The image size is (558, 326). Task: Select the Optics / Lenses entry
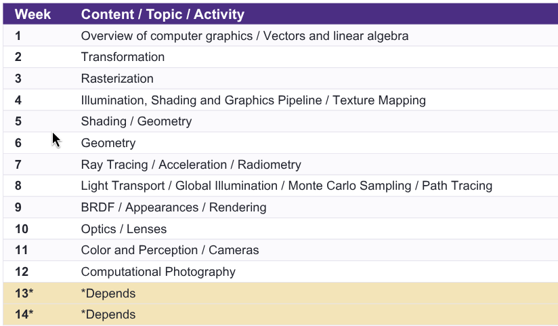(x=124, y=228)
